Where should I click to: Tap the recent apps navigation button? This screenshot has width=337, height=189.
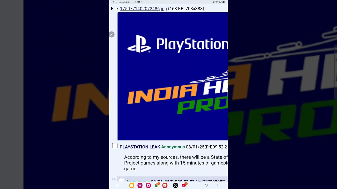point(195,185)
